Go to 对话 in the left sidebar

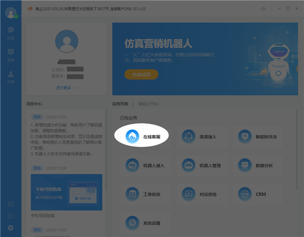click(10, 32)
